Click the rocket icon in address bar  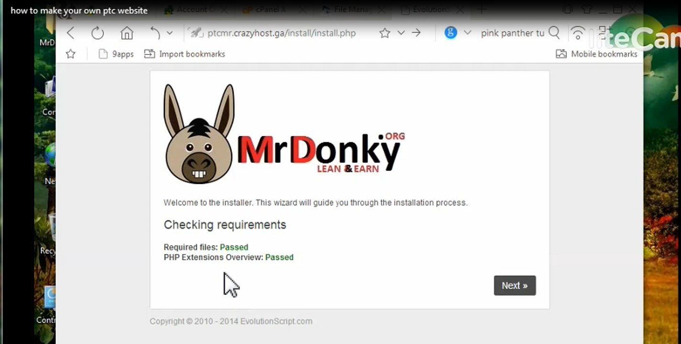click(x=196, y=33)
